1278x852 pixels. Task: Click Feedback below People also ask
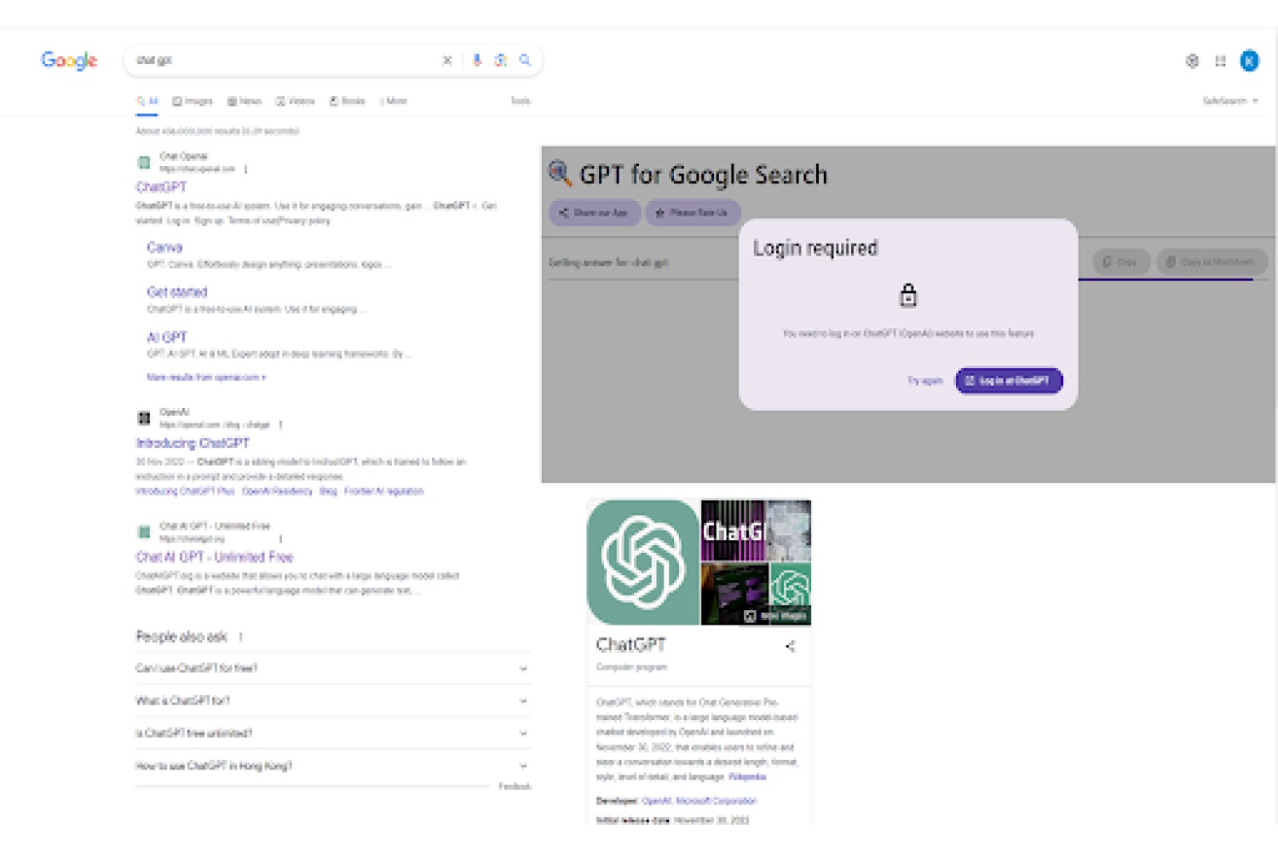coord(515,786)
